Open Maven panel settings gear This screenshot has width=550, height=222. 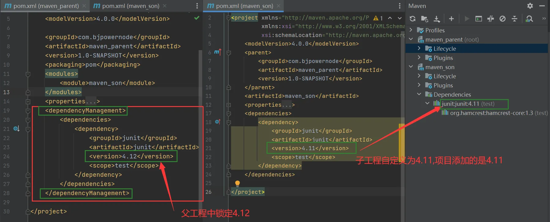coord(530,6)
